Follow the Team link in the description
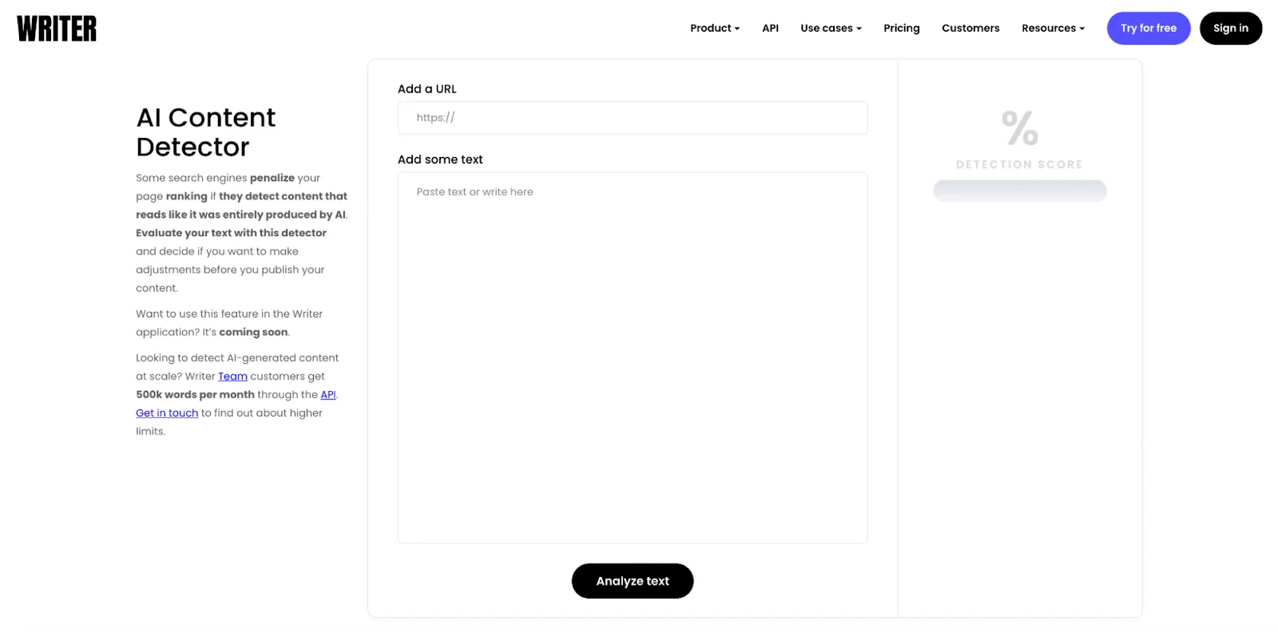1278x632 pixels. click(x=232, y=377)
